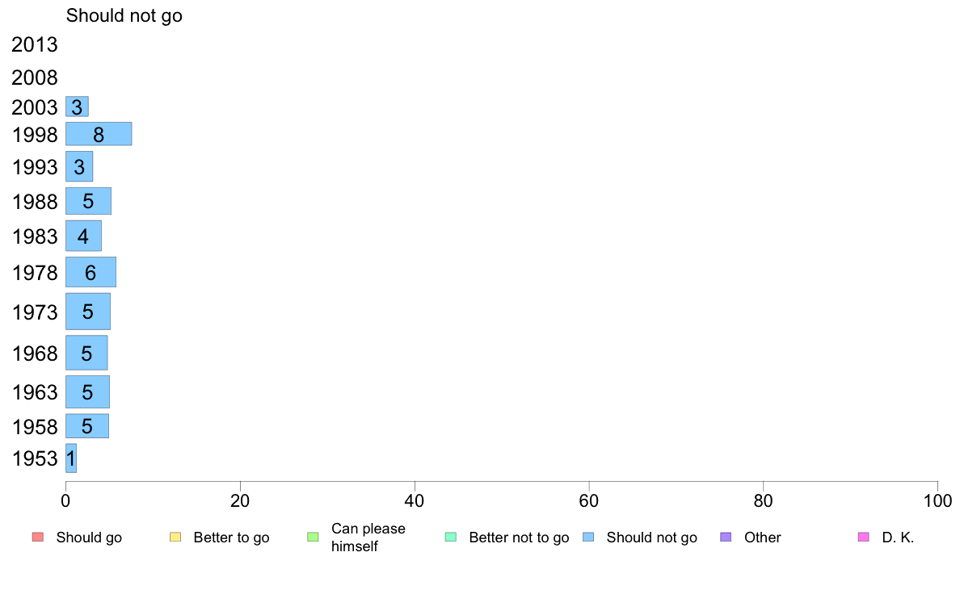The height and width of the screenshot is (594, 960).
Task: Toggle the Better not to go legend label
Action: (x=519, y=538)
